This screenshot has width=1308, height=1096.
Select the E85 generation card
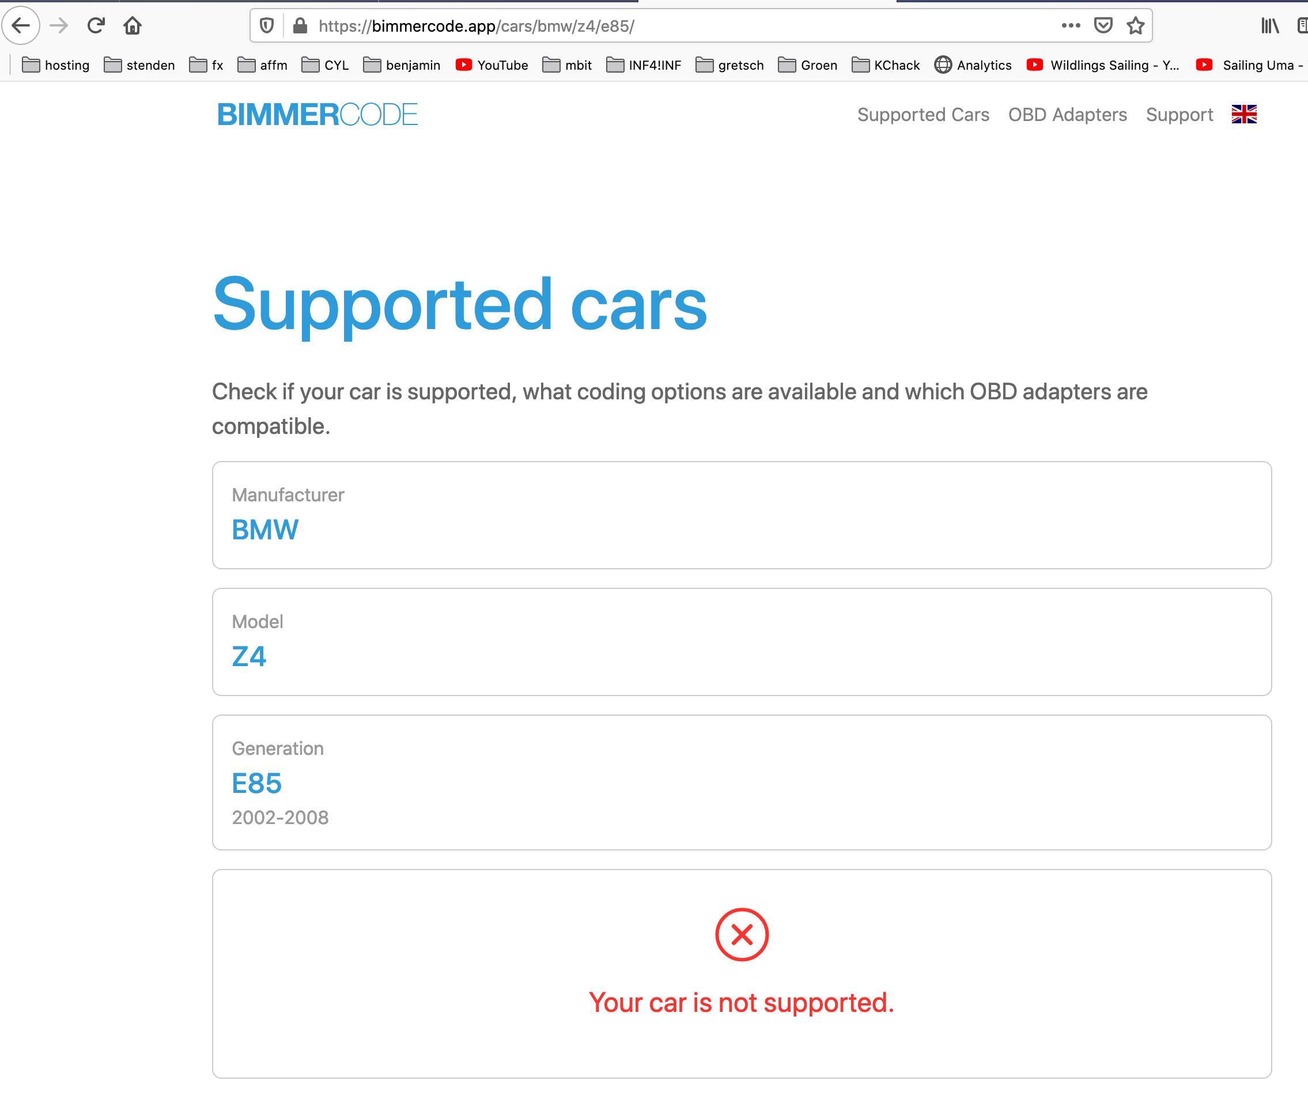point(741,783)
